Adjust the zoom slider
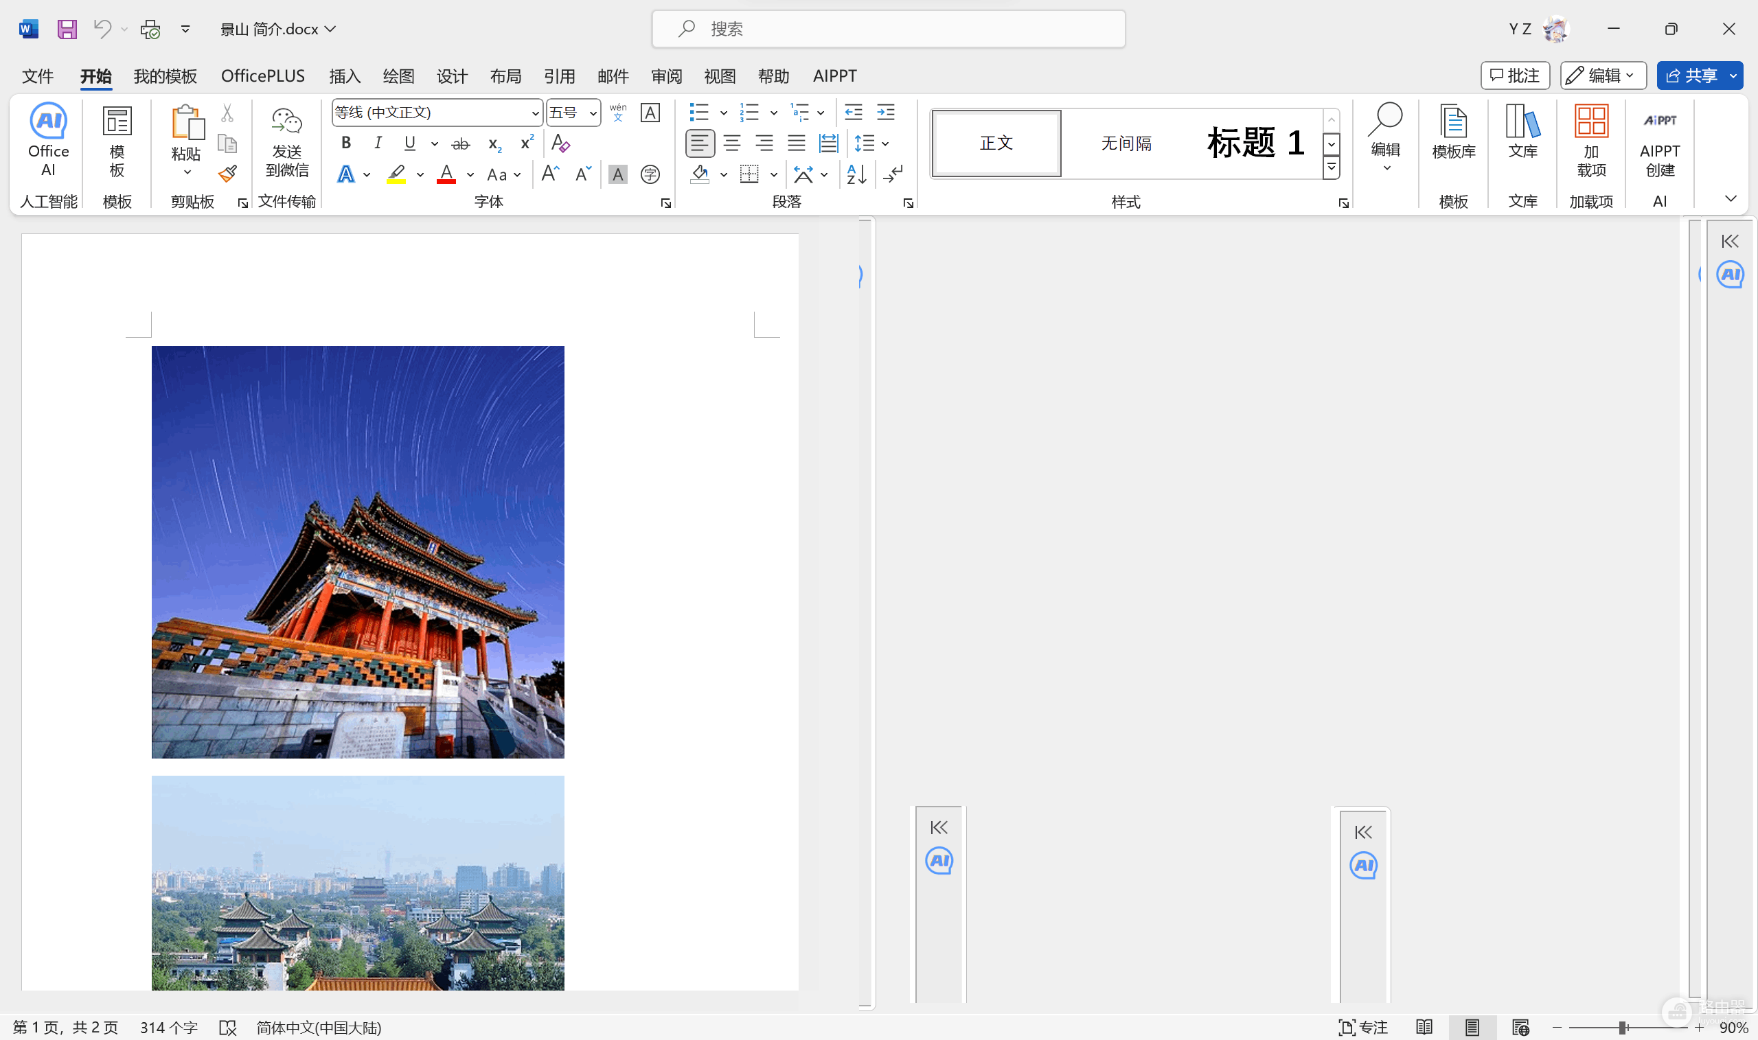Image resolution: width=1758 pixels, height=1040 pixels. point(1623,1028)
